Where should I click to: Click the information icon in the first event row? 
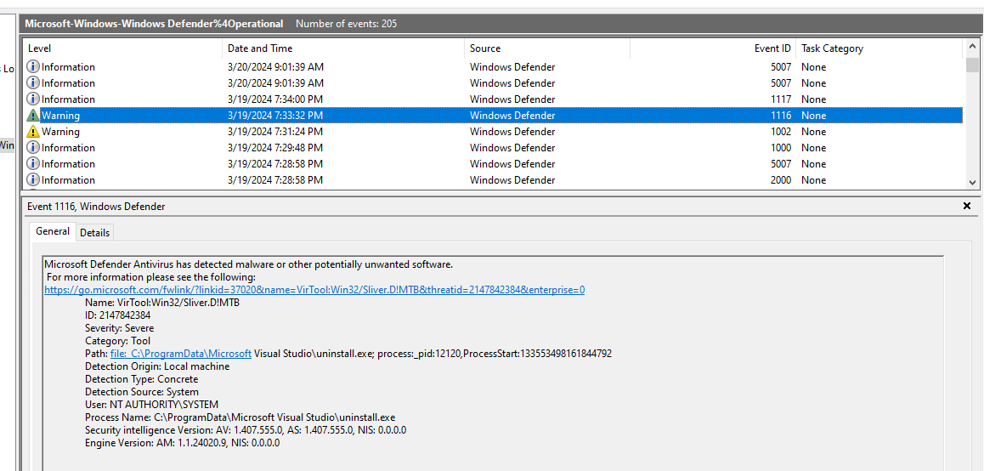pos(33,67)
